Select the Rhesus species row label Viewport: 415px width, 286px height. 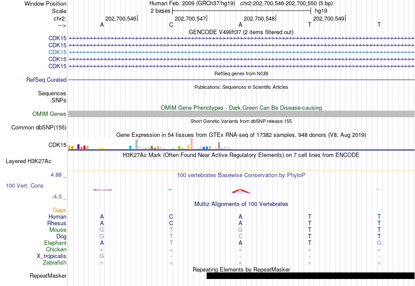57,223
